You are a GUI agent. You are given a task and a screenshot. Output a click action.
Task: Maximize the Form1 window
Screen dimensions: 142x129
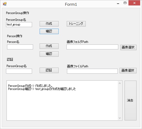(125, 3)
